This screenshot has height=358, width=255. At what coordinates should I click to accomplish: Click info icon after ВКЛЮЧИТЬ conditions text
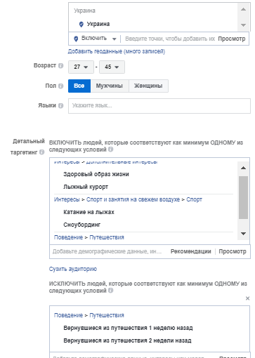pos(110,150)
